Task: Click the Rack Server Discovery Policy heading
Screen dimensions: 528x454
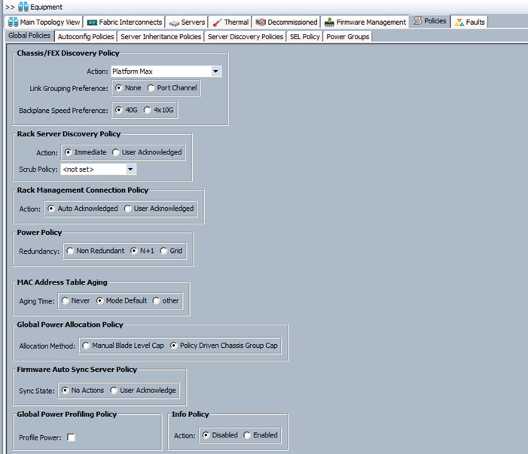Action: (x=69, y=134)
